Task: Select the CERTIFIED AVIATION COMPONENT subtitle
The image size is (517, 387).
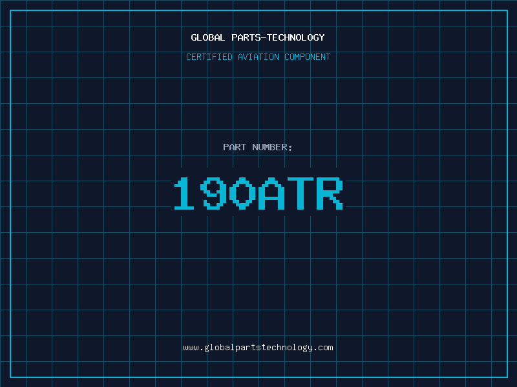Action: [x=258, y=57]
